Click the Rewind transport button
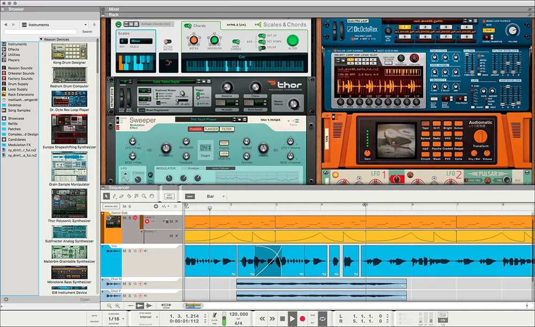The height and width of the screenshot is (327, 535). pos(262,319)
